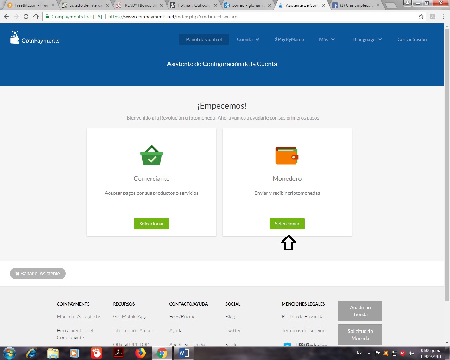Open the Monedas Aceptadas link

click(79, 316)
